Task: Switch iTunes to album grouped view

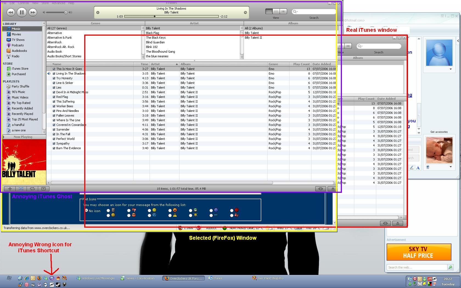Action: point(276,12)
